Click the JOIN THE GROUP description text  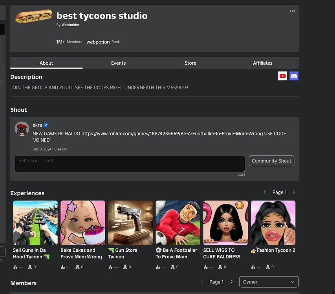[x=99, y=88]
